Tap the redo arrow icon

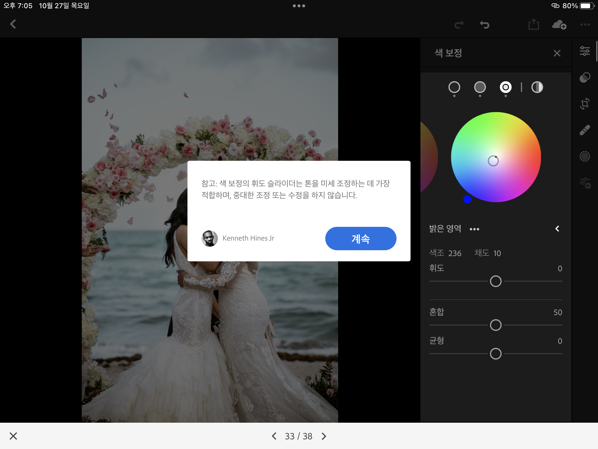point(459,25)
